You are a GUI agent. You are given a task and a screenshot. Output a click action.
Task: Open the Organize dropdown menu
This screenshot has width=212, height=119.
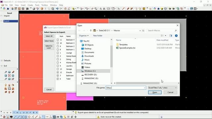84,36
